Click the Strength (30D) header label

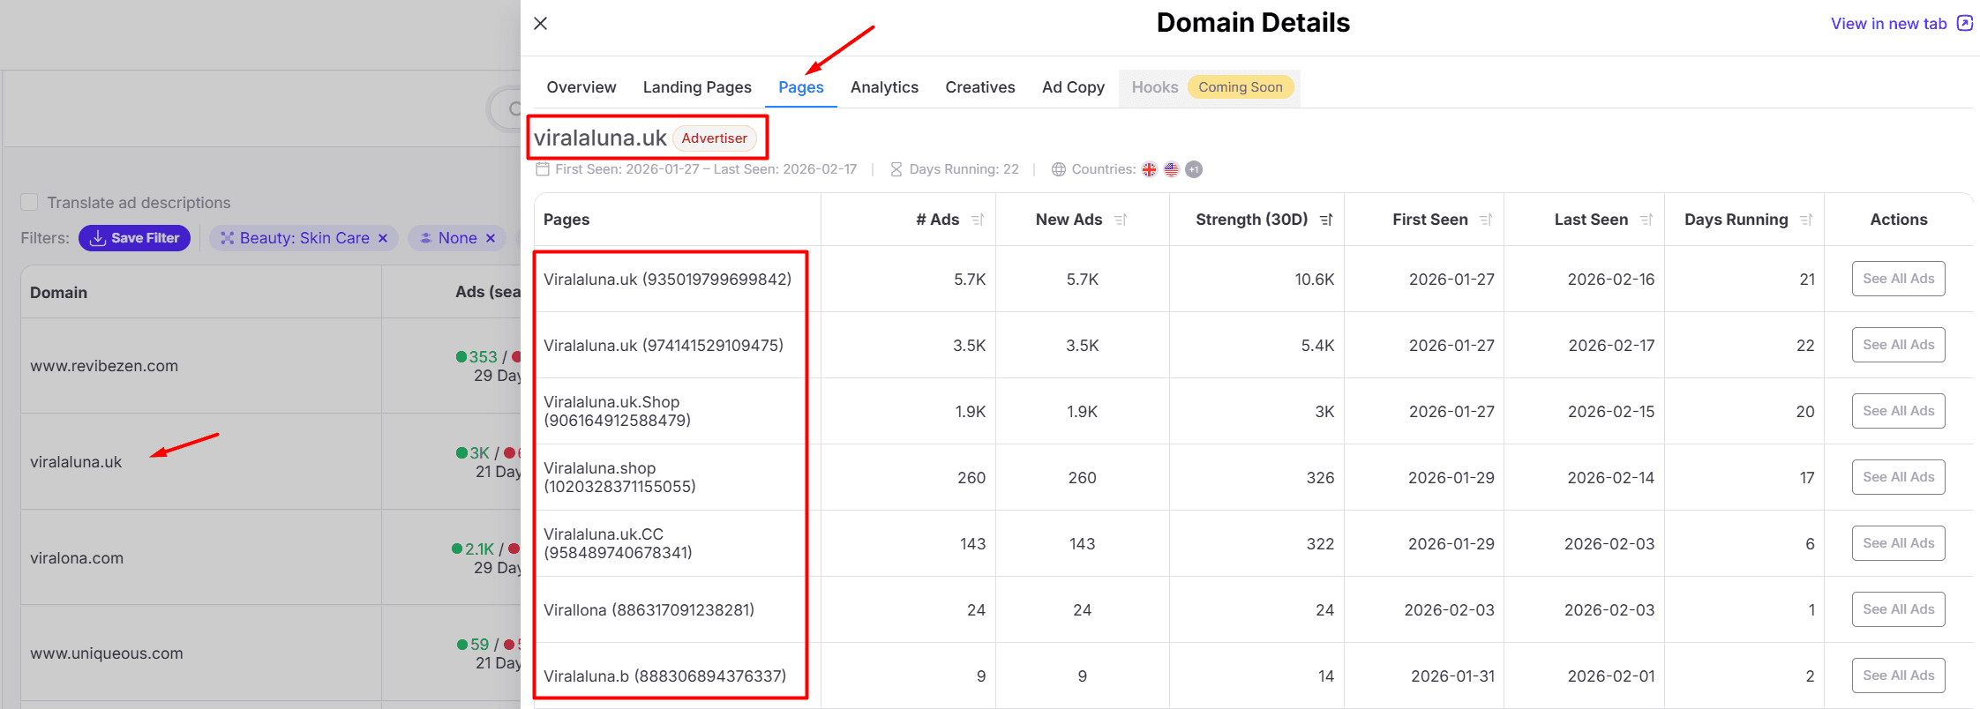1251,220
